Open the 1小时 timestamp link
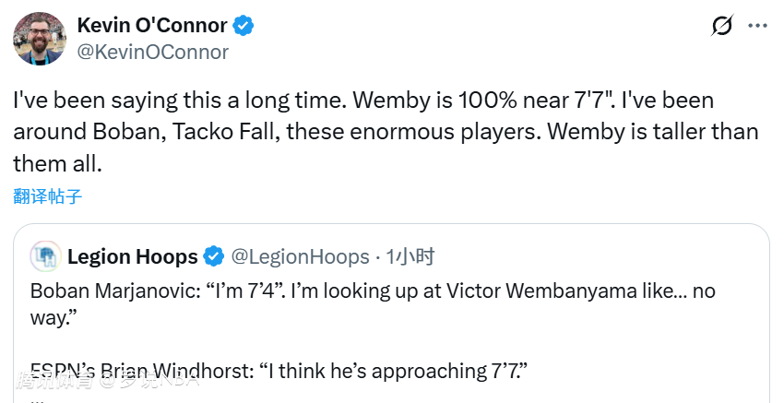Image resolution: width=784 pixels, height=403 pixels. 410,255
